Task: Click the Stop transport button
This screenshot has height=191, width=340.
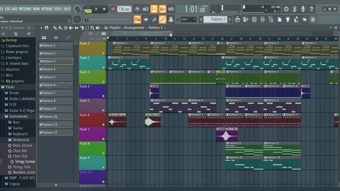Action: click(104, 9)
